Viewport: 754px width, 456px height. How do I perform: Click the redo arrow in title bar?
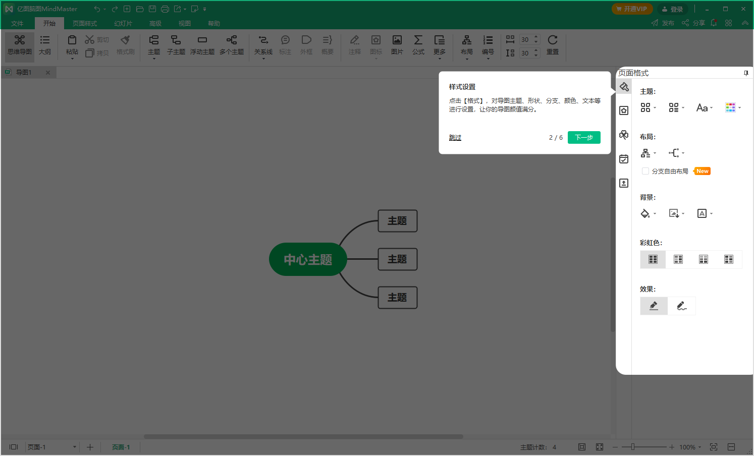[115, 9]
